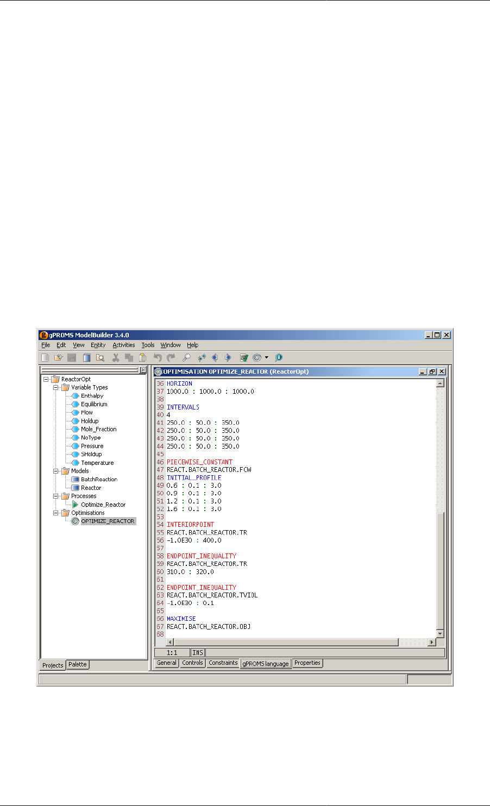
Task: Click the Open project toolbar icon
Action: click(x=58, y=357)
